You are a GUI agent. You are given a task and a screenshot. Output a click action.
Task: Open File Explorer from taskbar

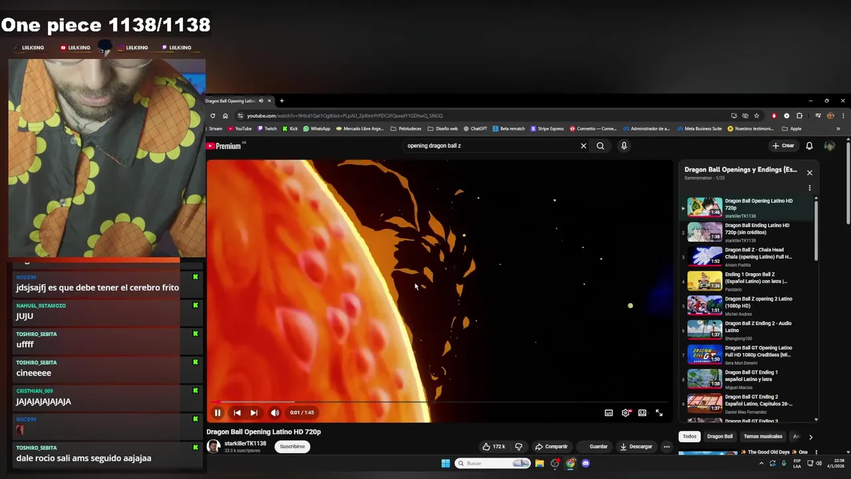(539, 464)
